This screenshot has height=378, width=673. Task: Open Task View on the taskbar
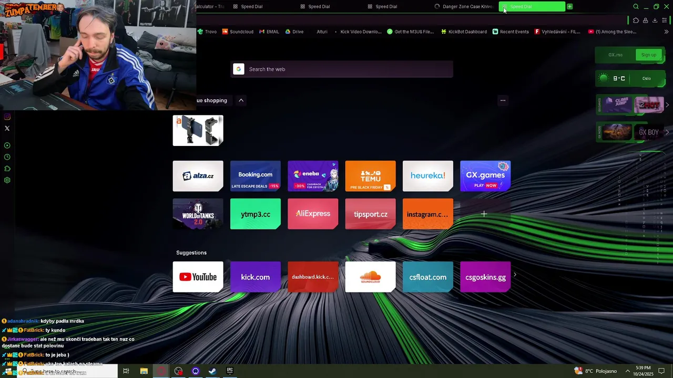[126, 371]
